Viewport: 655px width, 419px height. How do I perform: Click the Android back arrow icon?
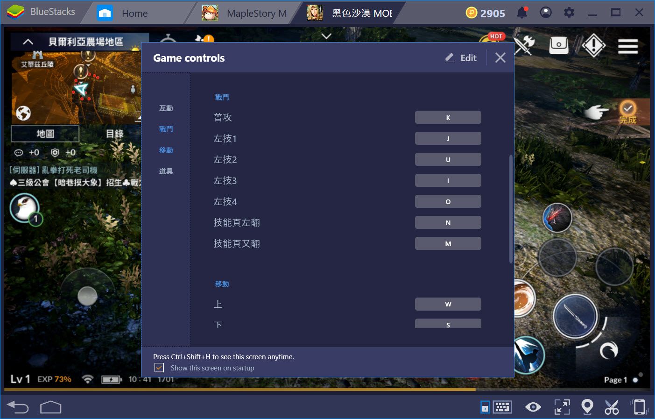[x=18, y=407]
